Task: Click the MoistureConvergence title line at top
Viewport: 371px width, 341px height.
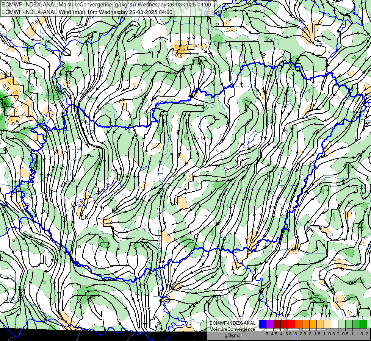Action: (x=106, y=5)
